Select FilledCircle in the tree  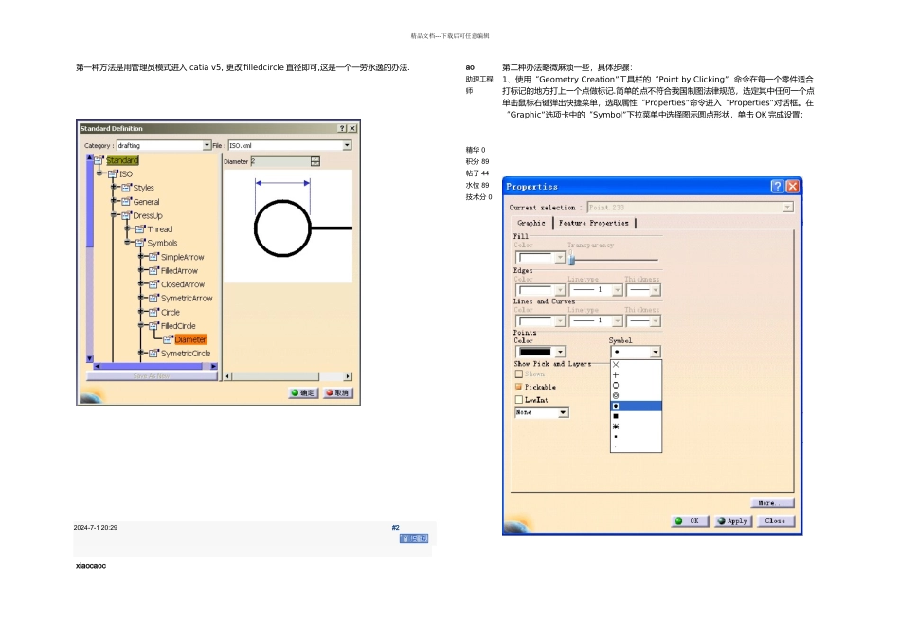(178, 326)
